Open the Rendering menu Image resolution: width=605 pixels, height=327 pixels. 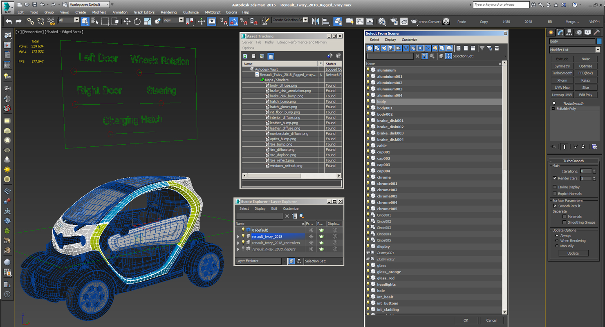(x=169, y=12)
